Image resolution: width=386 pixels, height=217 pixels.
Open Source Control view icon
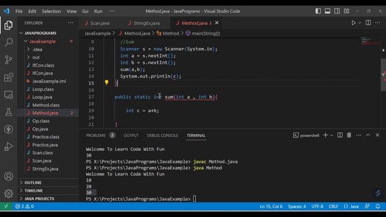coord(8,60)
